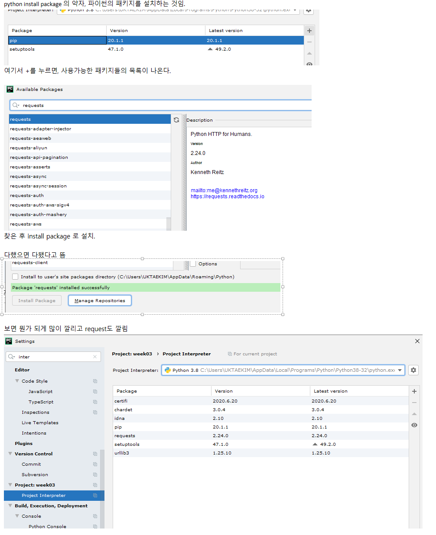Click copy icon next to Inspections
Screen dimensions: 436x535
(95, 412)
